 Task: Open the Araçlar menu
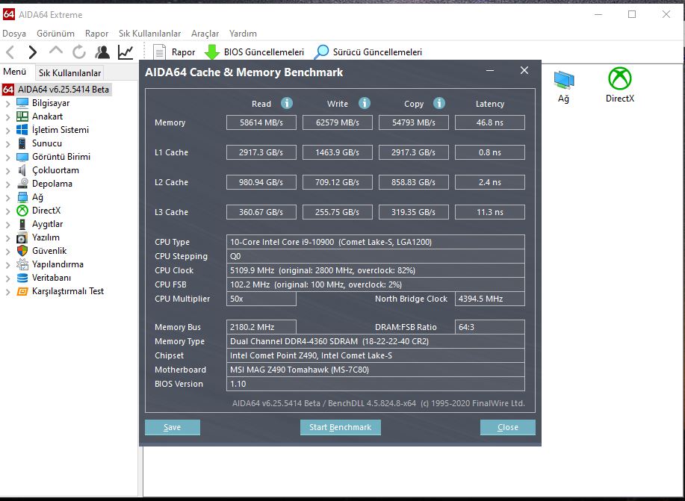pyautogui.click(x=205, y=34)
